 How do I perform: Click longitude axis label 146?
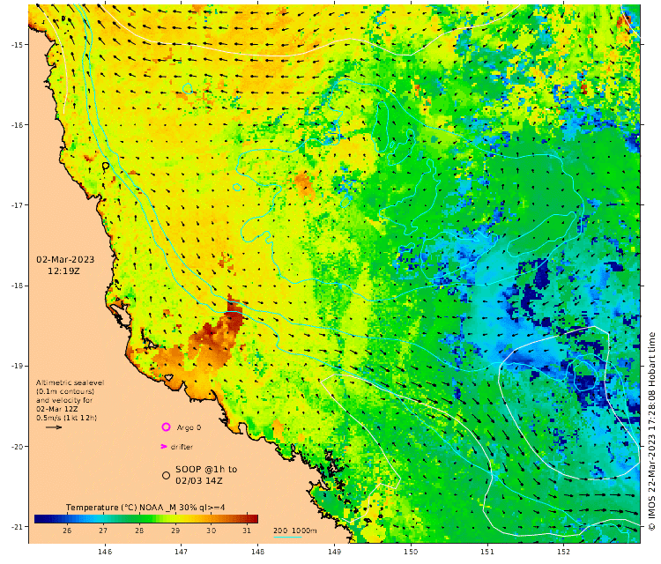[x=105, y=552]
